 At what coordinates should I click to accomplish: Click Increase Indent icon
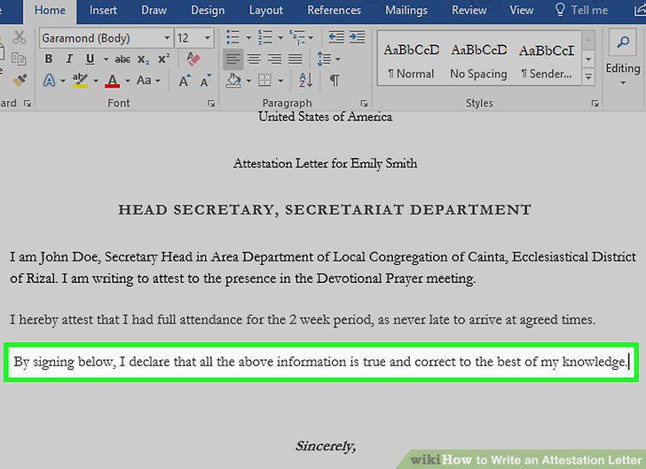pos(357,37)
